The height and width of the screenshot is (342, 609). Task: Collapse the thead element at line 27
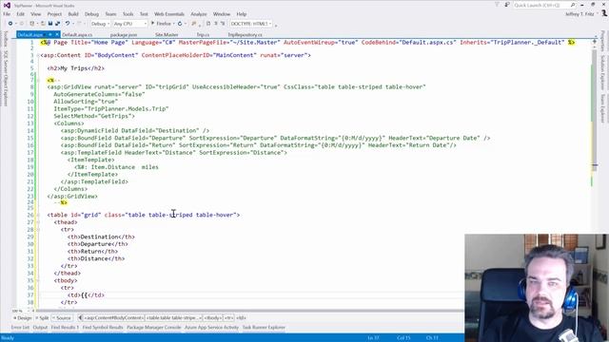[x=38, y=222]
